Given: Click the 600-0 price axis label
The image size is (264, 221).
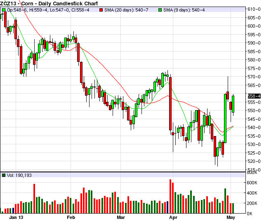Looking at the screenshot, I should [x=254, y=26].
